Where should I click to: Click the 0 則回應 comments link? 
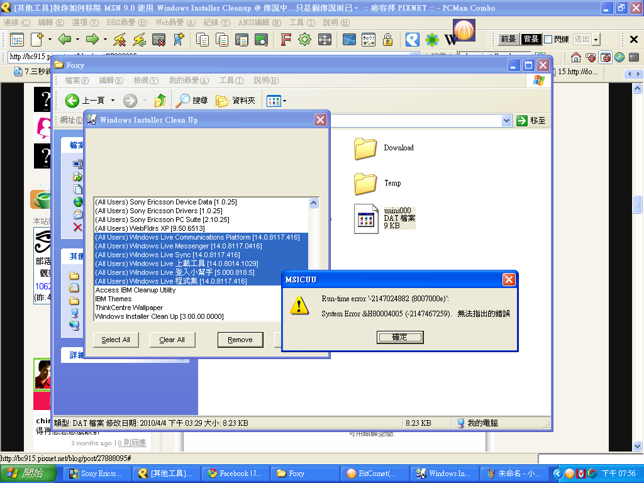click(132, 443)
